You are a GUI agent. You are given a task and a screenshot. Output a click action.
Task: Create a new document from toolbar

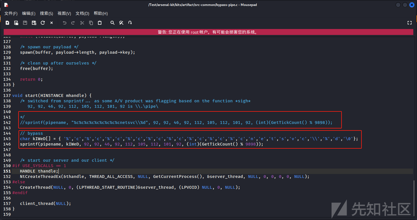(x=7, y=23)
